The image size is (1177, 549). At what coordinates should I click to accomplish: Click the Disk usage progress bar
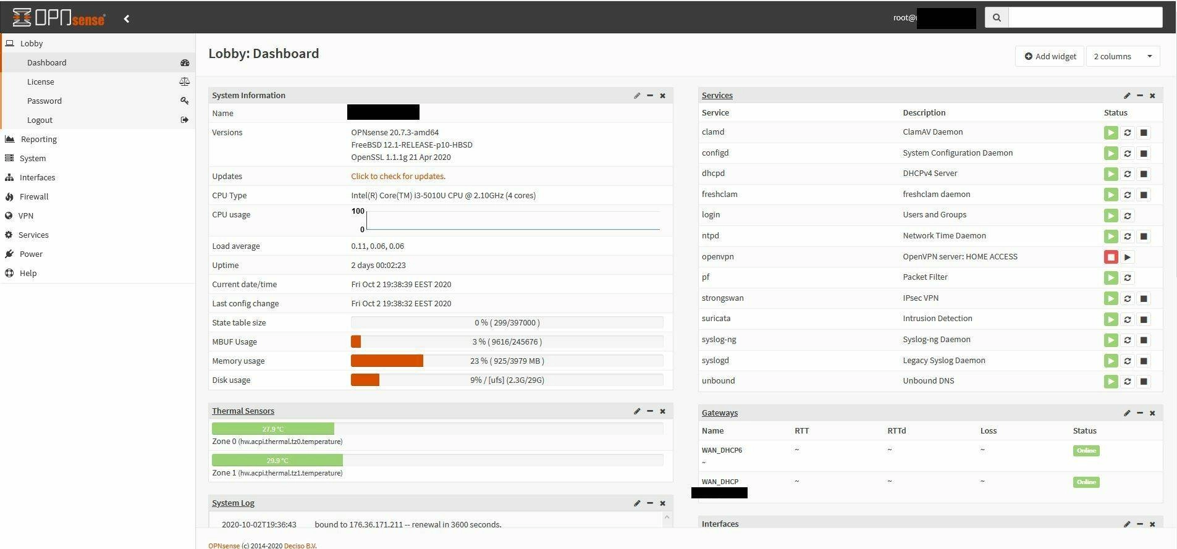tap(507, 380)
